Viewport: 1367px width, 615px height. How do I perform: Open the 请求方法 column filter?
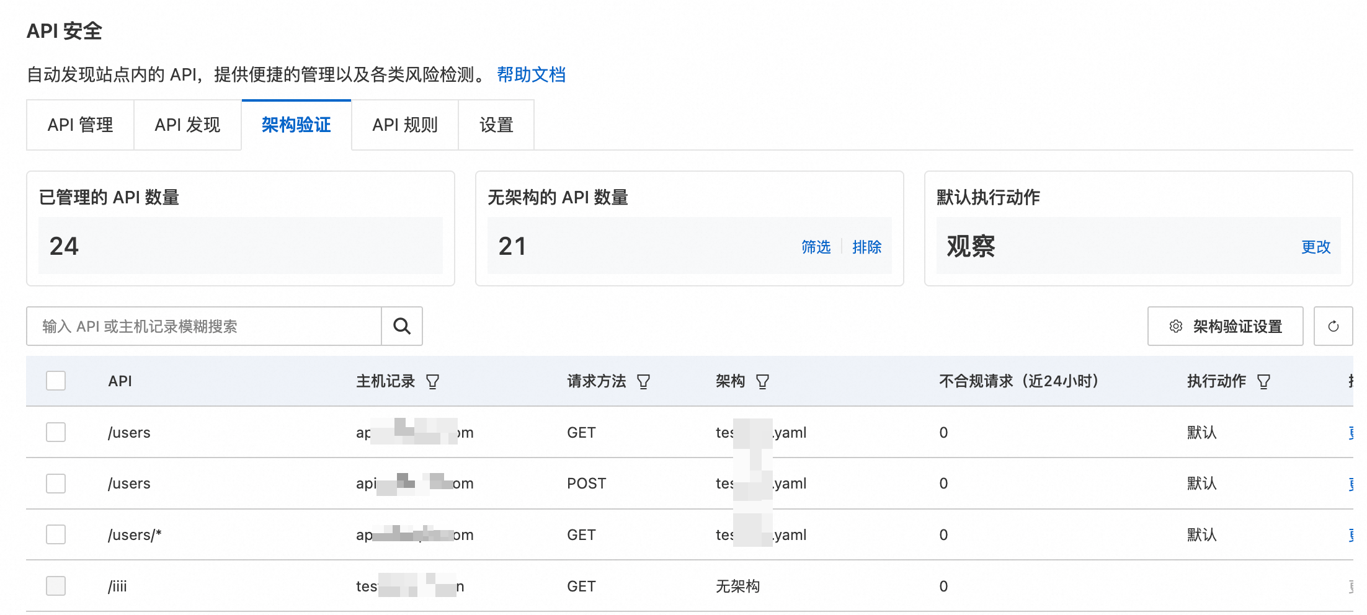[644, 381]
